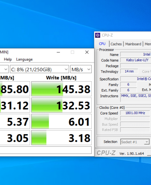This screenshot has width=151, height=185.
Task: Click the read result 3.05
Action: 15,138
